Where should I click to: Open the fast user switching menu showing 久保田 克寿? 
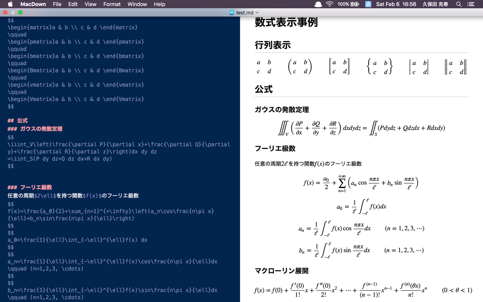coord(435,4)
